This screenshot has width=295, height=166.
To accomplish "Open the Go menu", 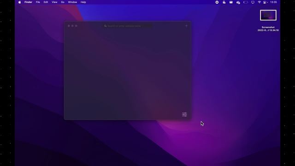I will (x=63, y=2).
